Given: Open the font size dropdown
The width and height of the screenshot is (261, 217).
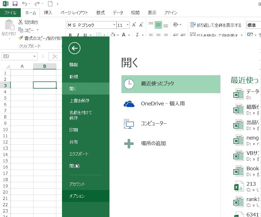Looking at the screenshot, I should point(128,25).
